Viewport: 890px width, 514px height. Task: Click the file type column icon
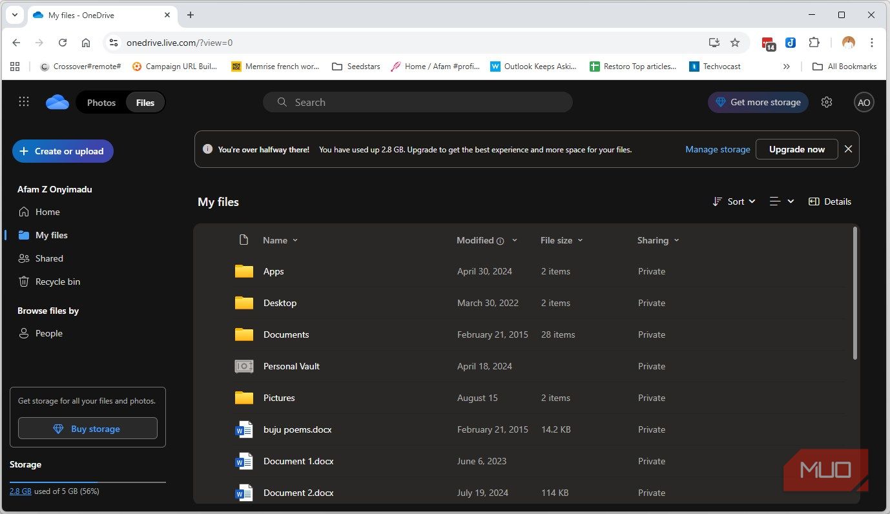pos(243,240)
